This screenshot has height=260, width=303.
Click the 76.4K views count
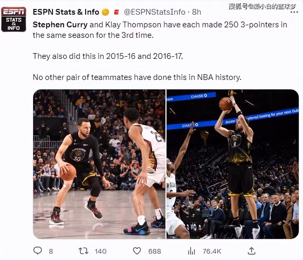point(212,251)
